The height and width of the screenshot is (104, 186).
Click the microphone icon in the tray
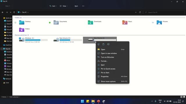[155, 101]
